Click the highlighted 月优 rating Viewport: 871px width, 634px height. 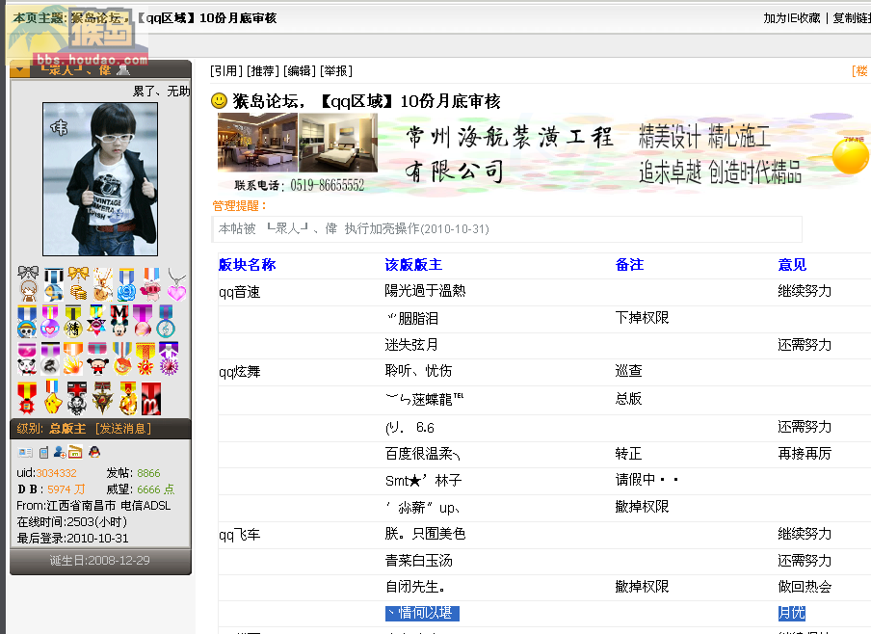coord(792,613)
